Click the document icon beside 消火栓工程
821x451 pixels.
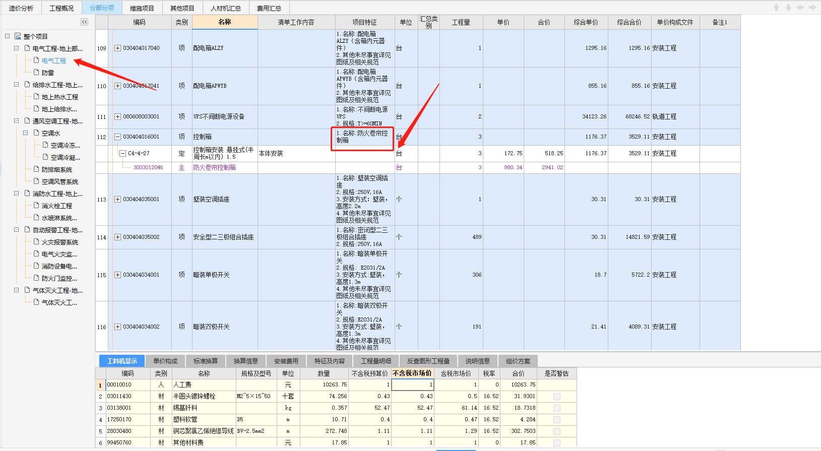click(x=36, y=206)
